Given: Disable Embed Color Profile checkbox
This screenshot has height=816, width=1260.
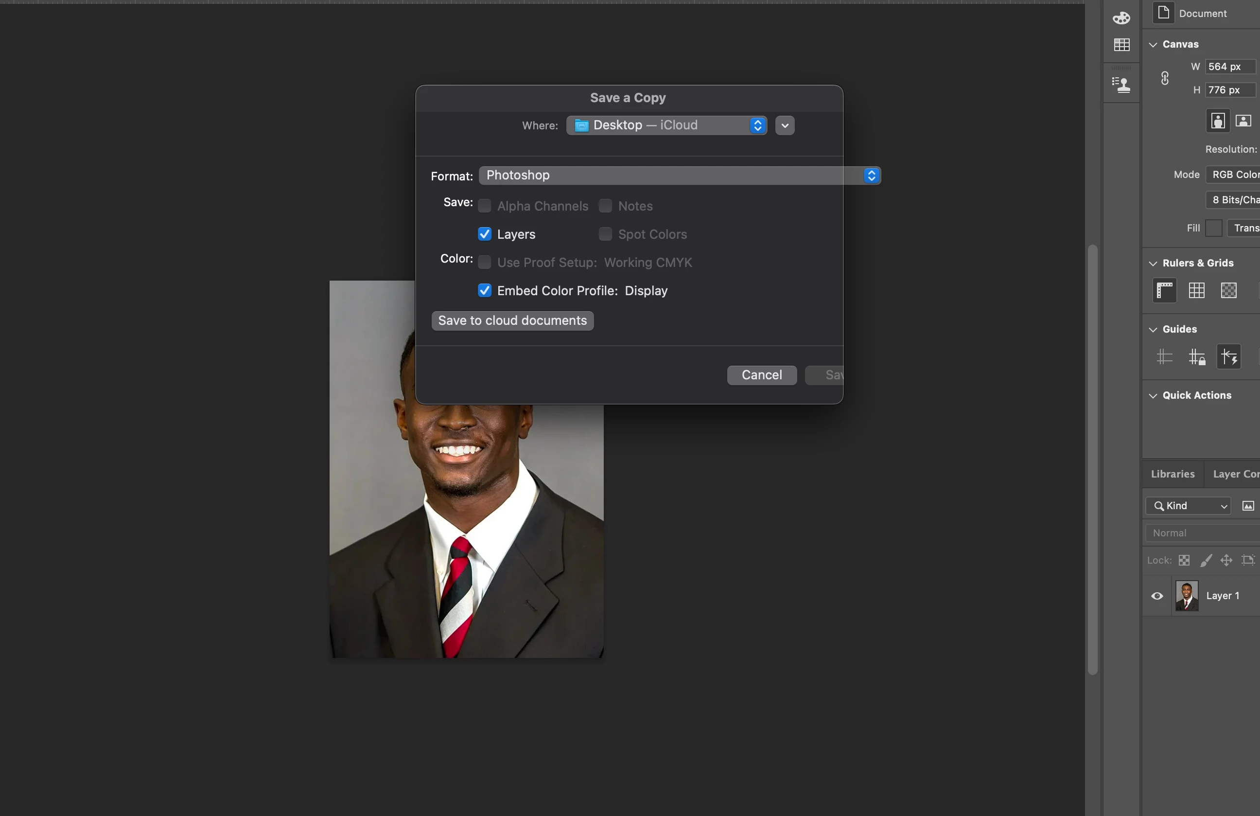Looking at the screenshot, I should pos(485,291).
